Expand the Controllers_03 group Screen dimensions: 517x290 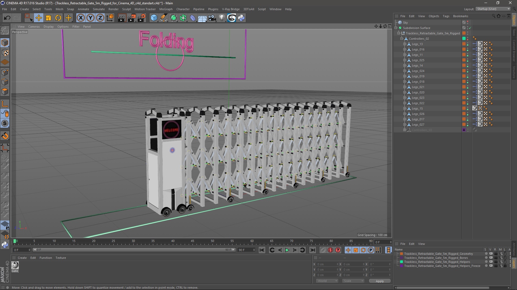pyautogui.click(x=404, y=130)
